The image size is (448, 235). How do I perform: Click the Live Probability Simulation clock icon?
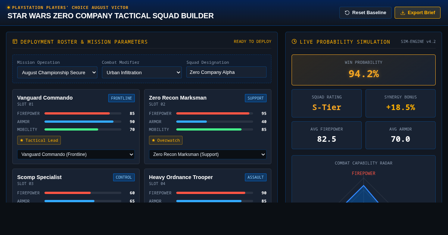294,41
